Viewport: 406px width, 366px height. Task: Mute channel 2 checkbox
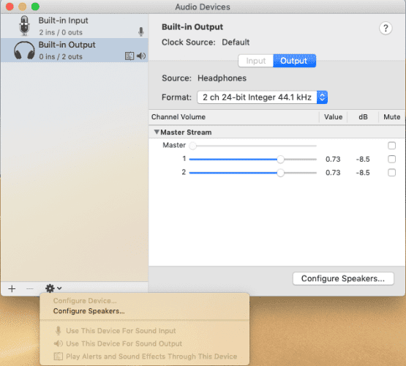tap(391, 173)
